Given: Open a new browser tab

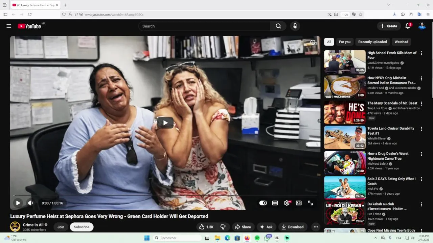Looking at the screenshot, I should coord(65,5).
